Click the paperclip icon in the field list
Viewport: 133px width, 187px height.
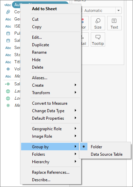coord(8,12)
